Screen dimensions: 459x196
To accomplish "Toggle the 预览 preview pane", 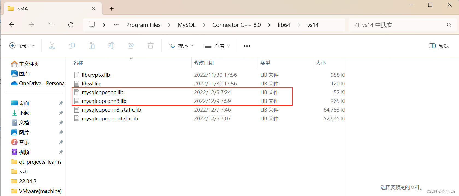I will [x=439, y=46].
